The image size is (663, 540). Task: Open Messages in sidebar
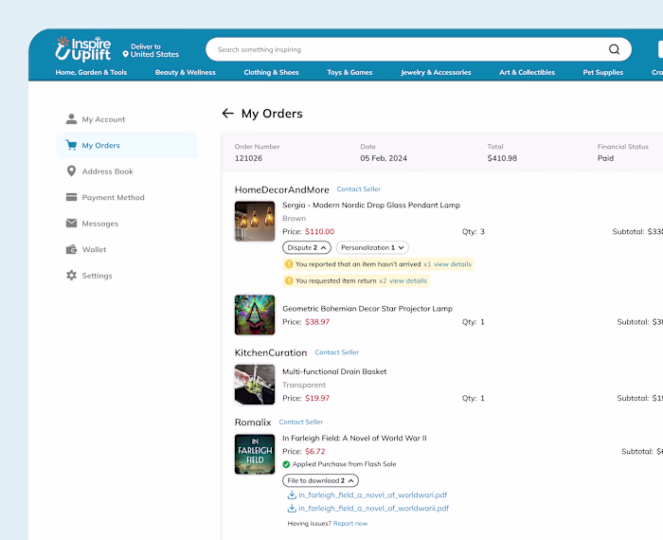pos(127,224)
